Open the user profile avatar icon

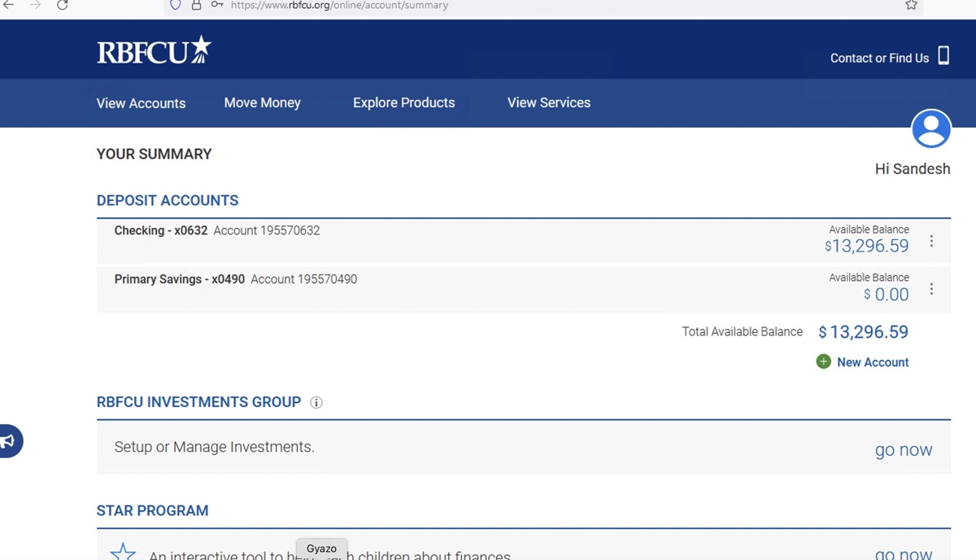pyautogui.click(x=931, y=129)
